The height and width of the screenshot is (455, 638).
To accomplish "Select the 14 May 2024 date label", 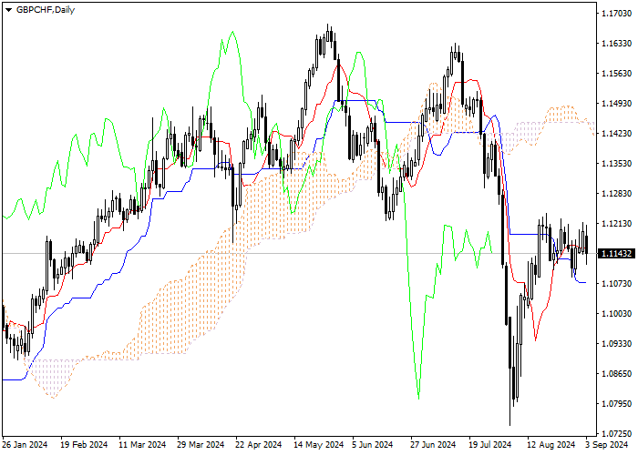I will [x=319, y=445].
